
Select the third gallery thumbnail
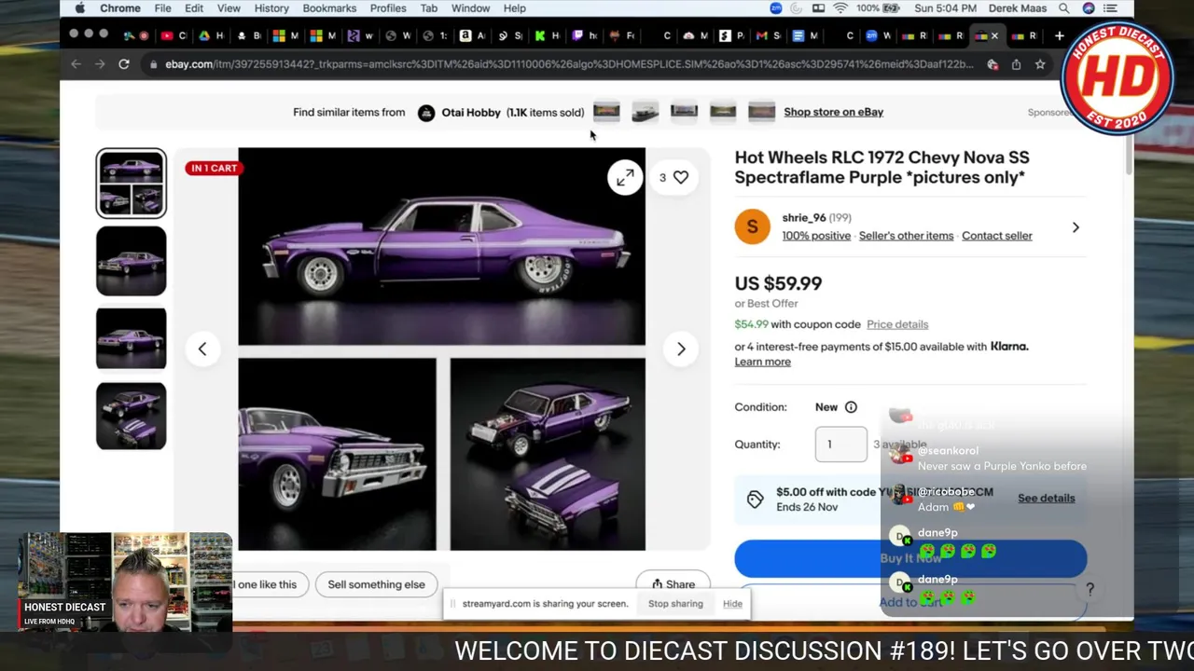coord(131,338)
